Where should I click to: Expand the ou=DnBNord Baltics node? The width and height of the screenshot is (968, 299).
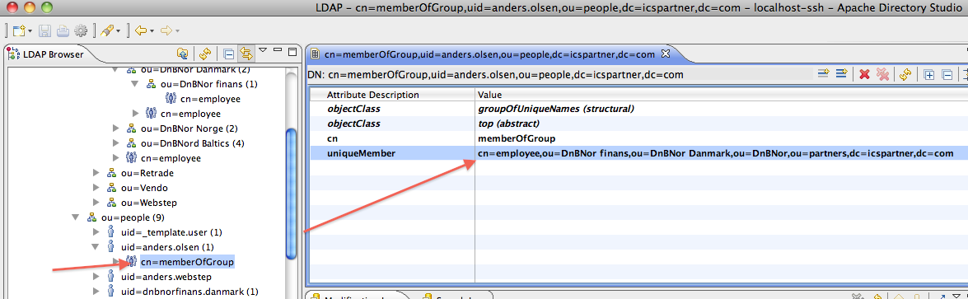tap(116, 143)
